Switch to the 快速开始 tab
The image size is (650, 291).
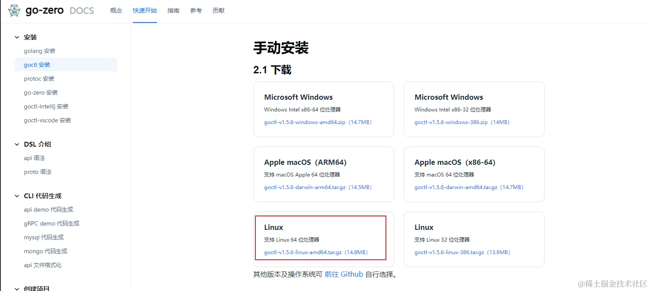tap(145, 10)
